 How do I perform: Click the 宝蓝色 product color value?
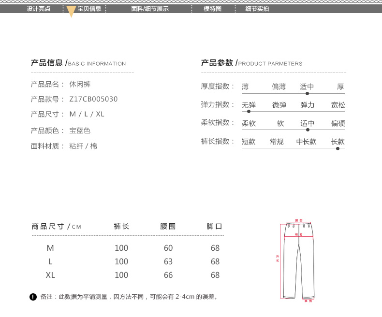tap(80, 130)
